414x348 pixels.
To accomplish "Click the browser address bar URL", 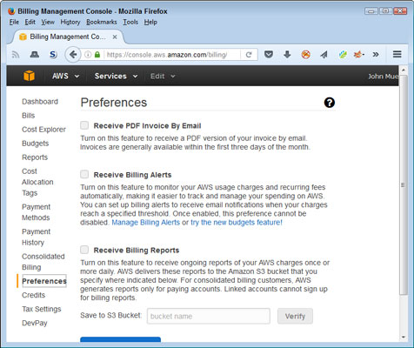I will click(167, 55).
